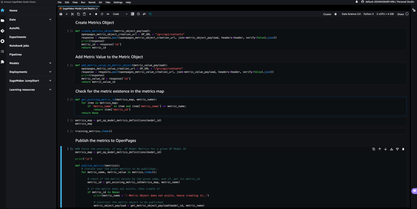Viewport: 417px width, 209px height.
Task: Open the extensions puzzle-piece sidebar icon
Action: (2, 62)
